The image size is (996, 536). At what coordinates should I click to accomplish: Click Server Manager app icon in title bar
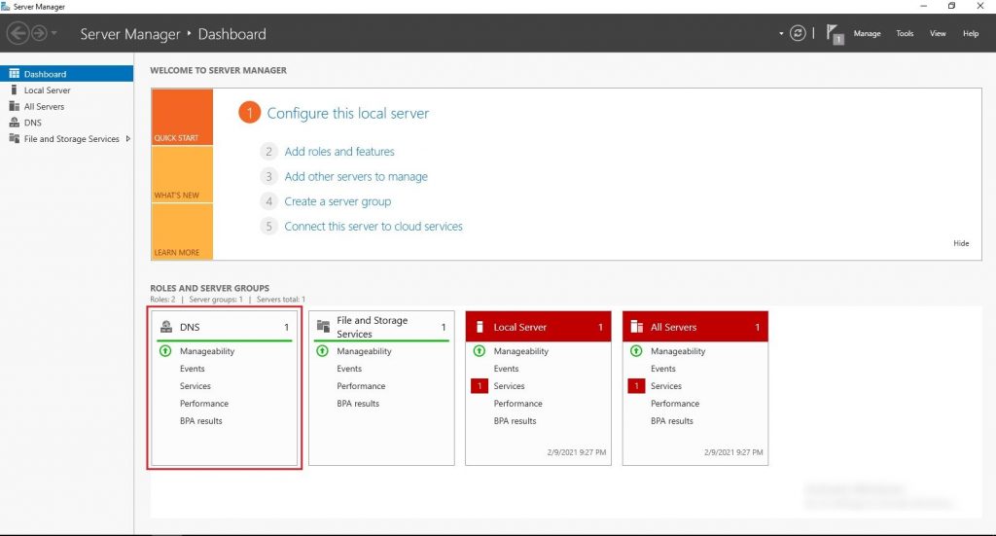(x=6, y=7)
